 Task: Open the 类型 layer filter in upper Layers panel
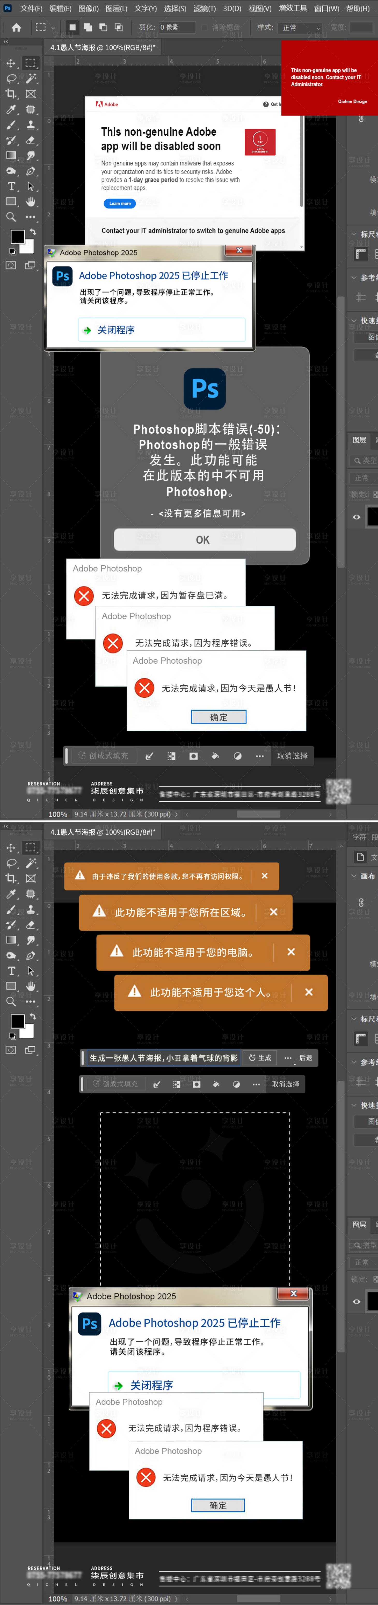(364, 461)
